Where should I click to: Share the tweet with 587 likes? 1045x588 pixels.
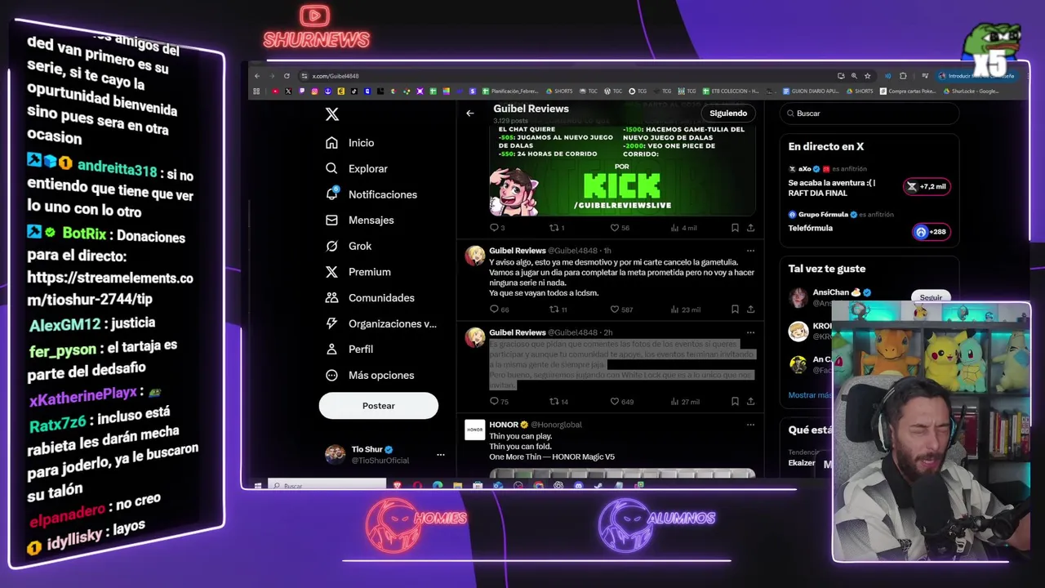point(750,310)
